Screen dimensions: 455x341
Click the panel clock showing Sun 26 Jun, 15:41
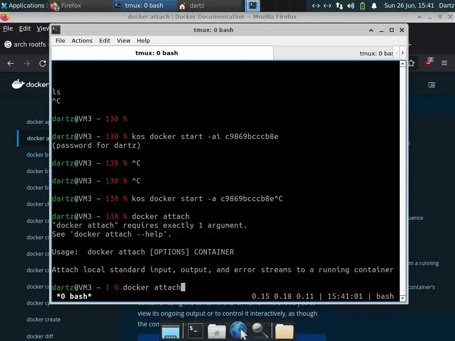point(409,5)
